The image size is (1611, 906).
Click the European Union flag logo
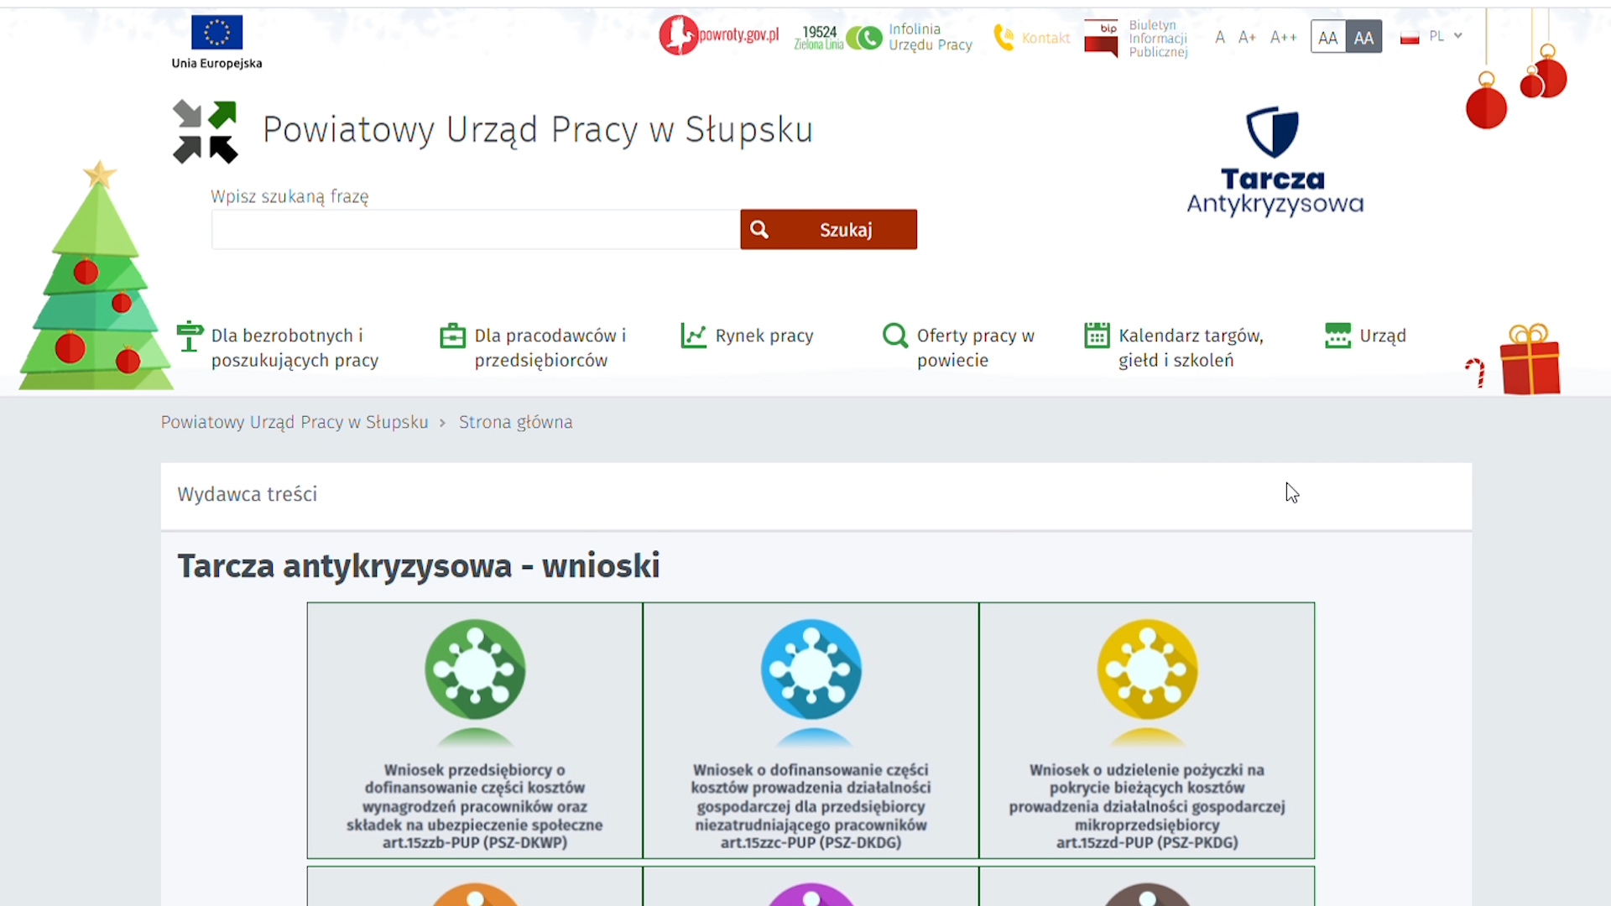(x=216, y=33)
